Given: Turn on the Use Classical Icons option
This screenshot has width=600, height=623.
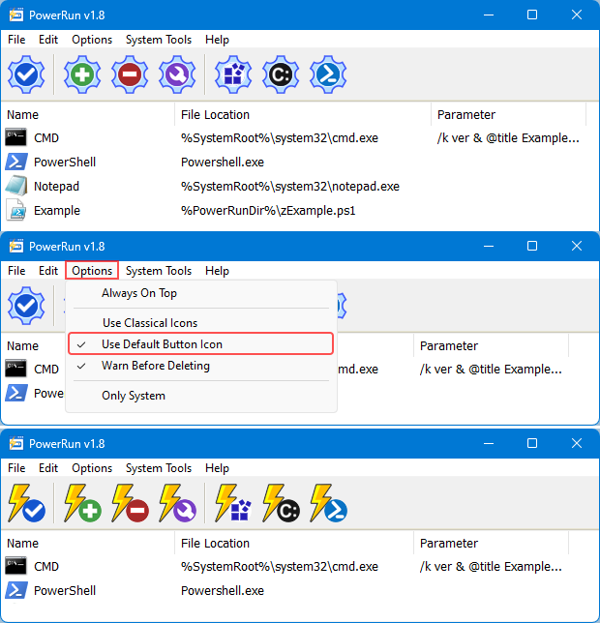Looking at the screenshot, I should [x=149, y=322].
